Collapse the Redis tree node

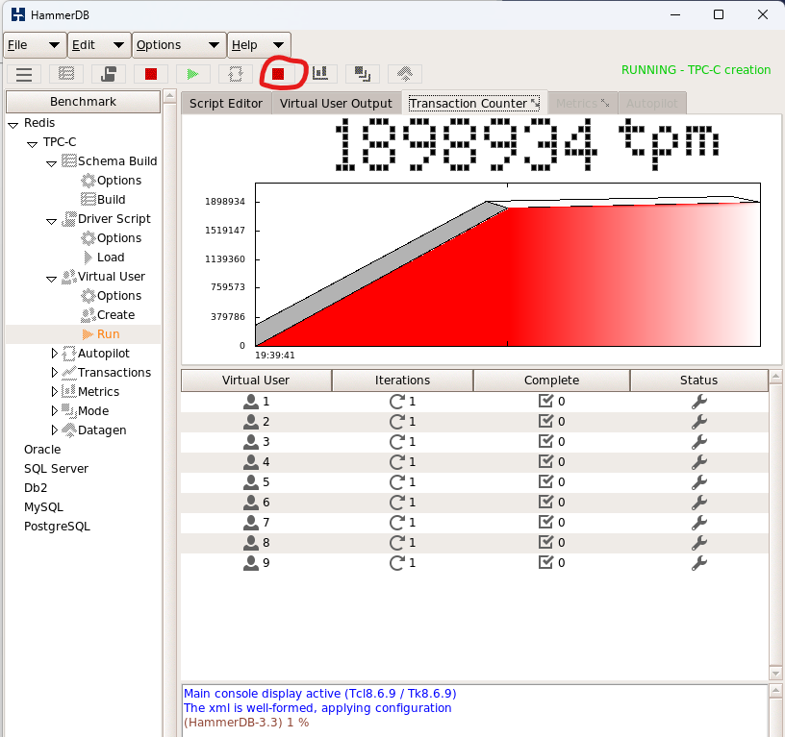click(13, 125)
